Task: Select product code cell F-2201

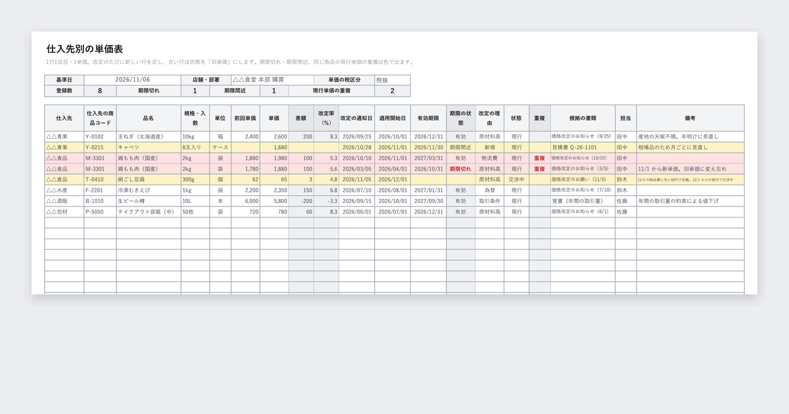Action: pos(100,191)
